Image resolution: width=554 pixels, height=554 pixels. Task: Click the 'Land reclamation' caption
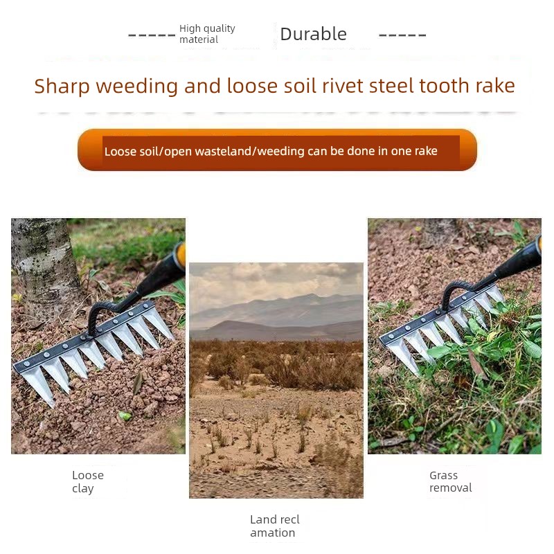(x=274, y=526)
